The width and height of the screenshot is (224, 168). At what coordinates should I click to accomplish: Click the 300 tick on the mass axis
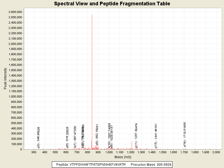tap(34, 152)
